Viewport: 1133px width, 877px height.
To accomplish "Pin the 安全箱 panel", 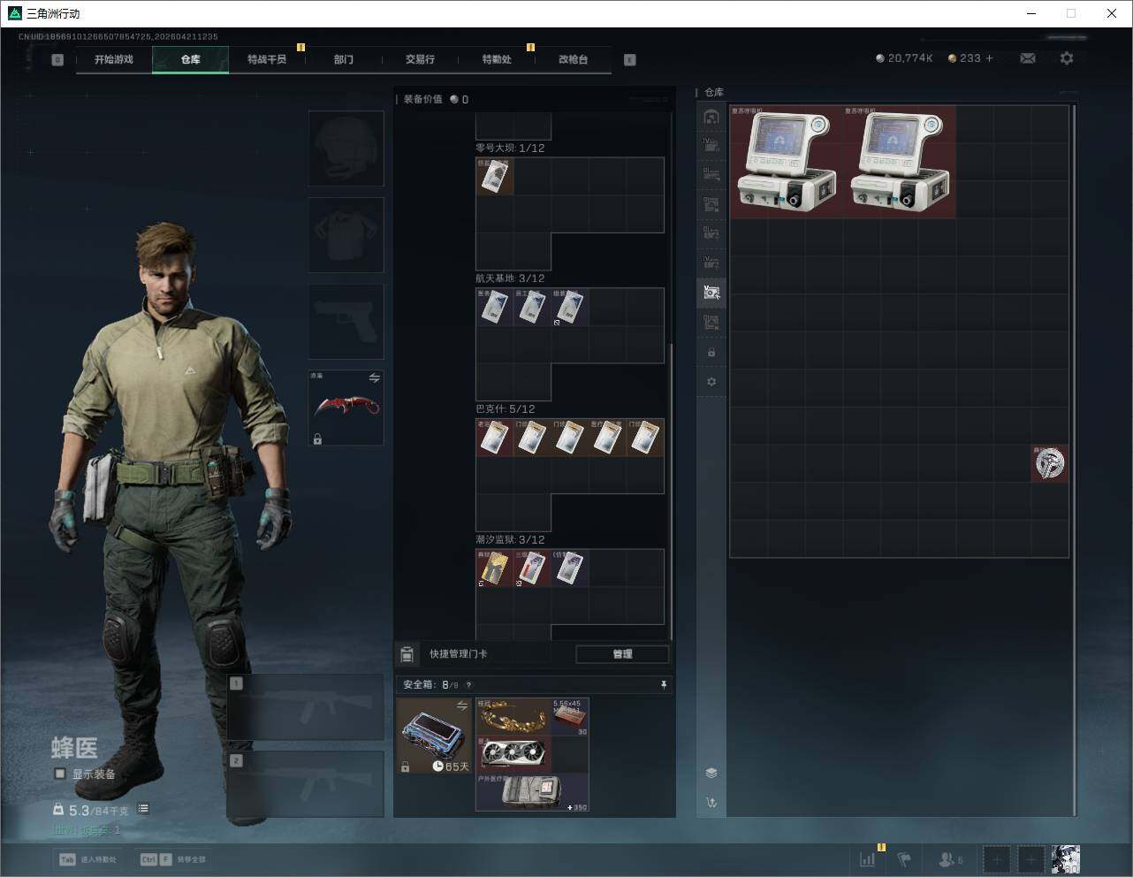I will [x=664, y=685].
